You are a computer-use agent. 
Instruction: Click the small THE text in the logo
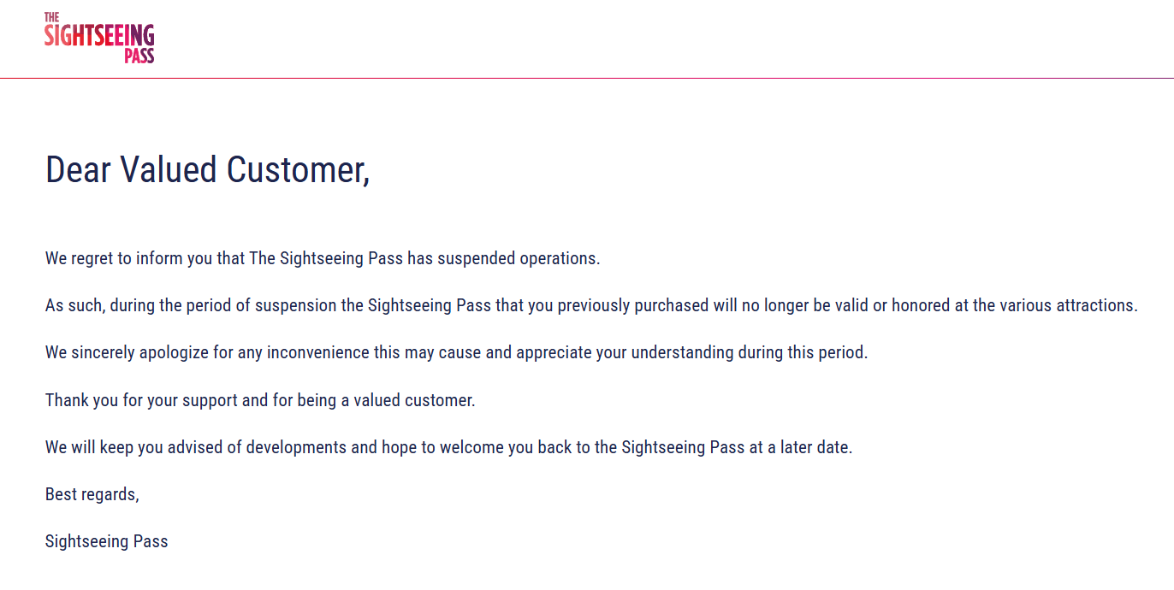click(x=51, y=17)
